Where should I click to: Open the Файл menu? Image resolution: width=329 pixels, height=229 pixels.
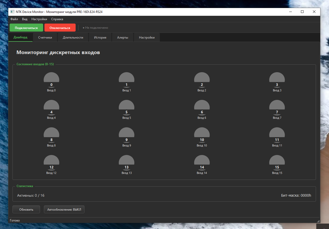(14, 19)
